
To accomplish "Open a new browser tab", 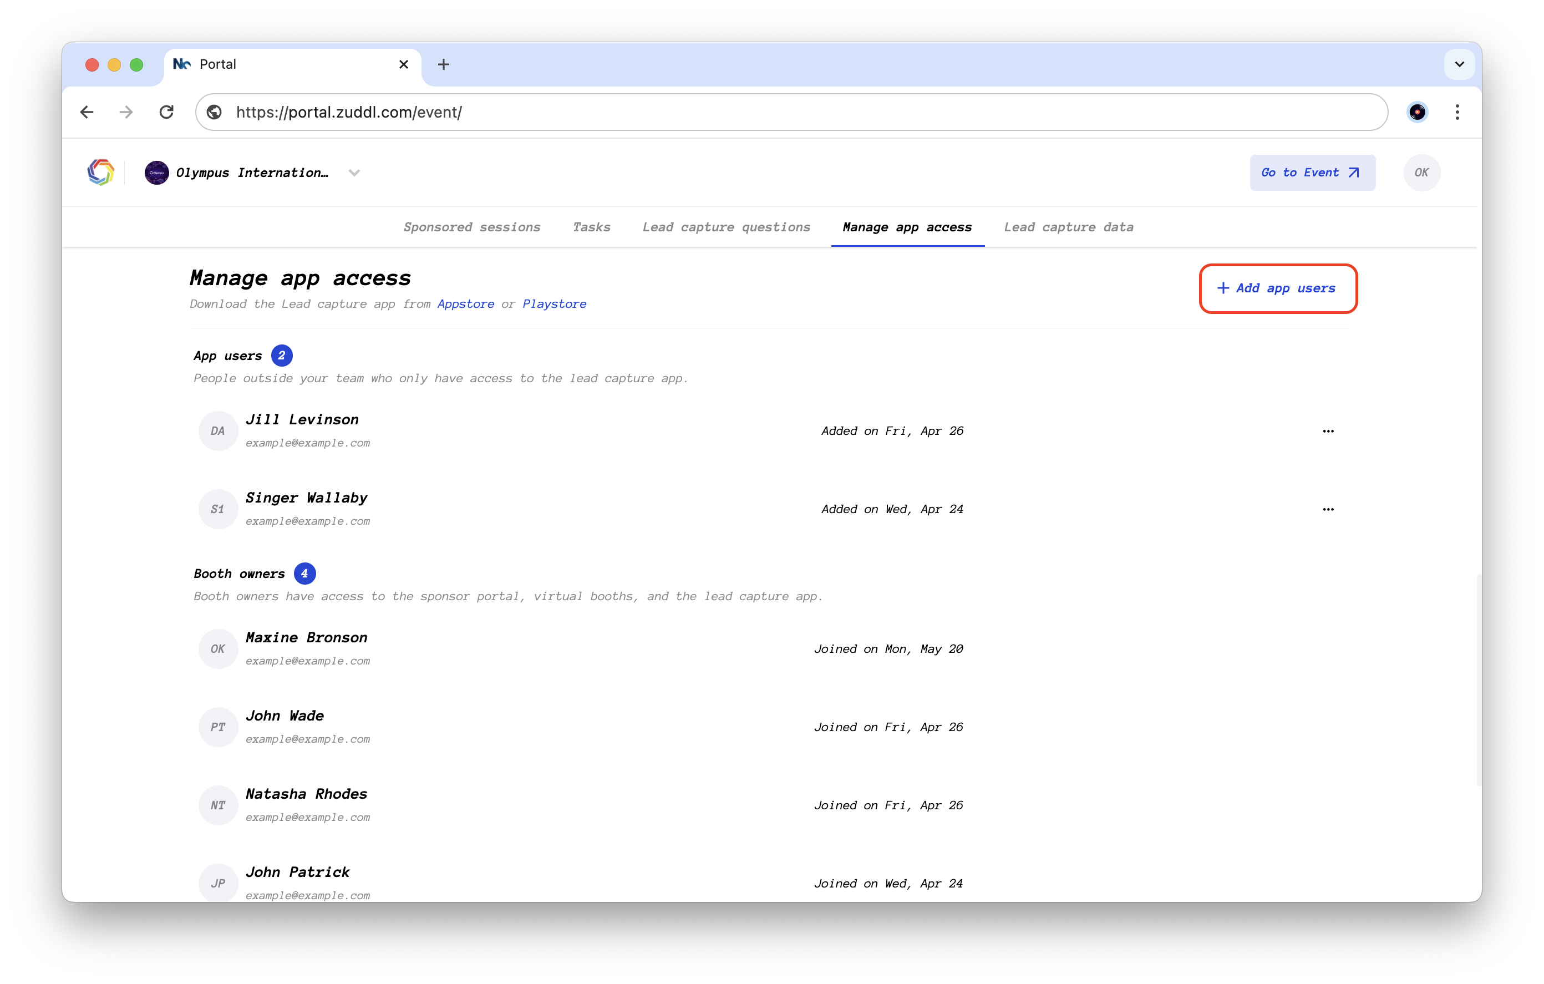I will [443, 64].
